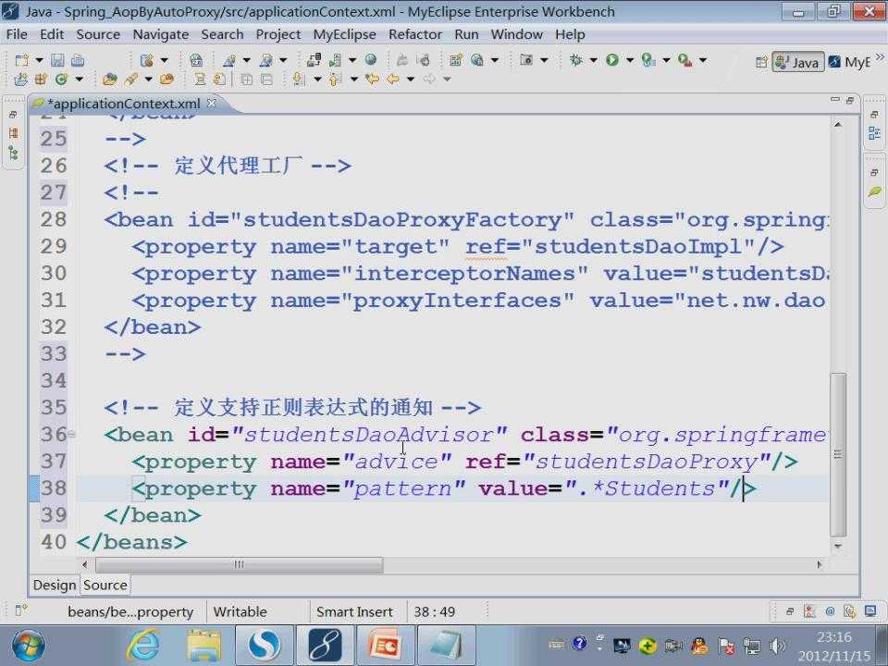Viewport: 888px width, 666px height.
Task: Click the Writable status bar entry
Action: coord(240,611)
